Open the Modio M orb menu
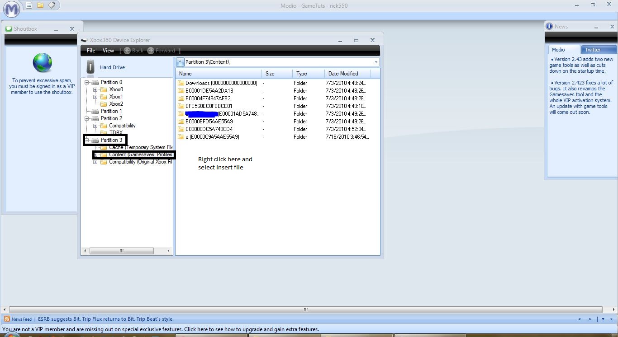The width and height of the screenshot is (618, 337). [x=11, y=8]
